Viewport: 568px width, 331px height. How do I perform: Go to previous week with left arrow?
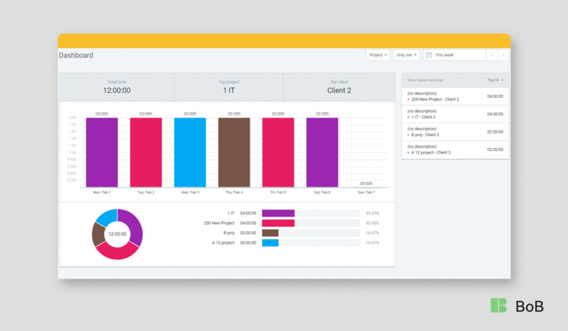(492, 55)
